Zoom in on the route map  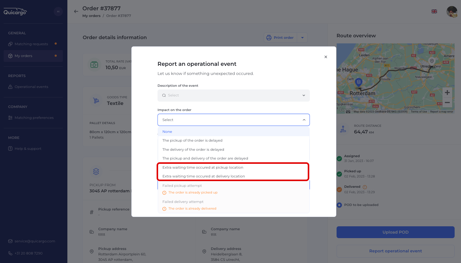point(447,93)
